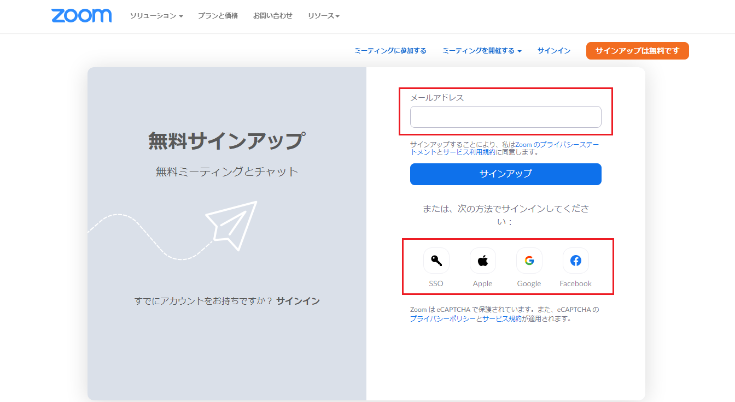Open the ソリューション dropdown menu
The image size is (735, 402).
click(156, 16)
